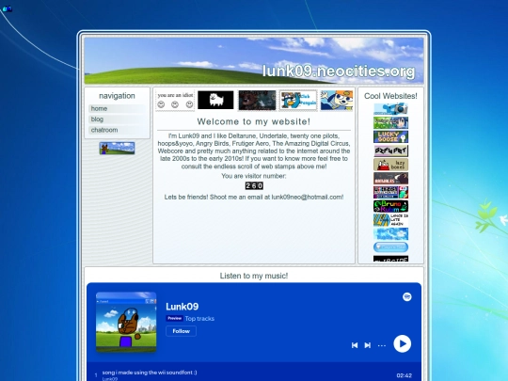The width and height of the screenshot is (508, 381).
Task: Open Top tracks link in player
Action: [x=199, y=319]
